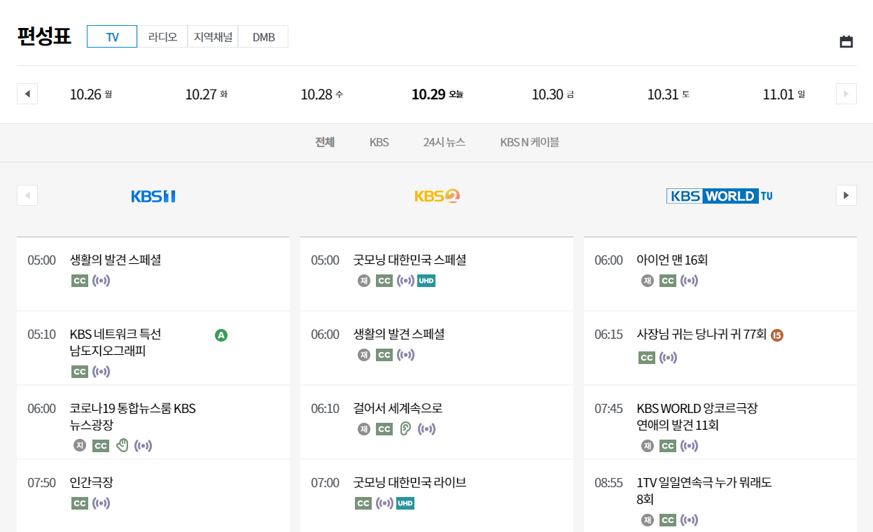
Task: Click the CC icon under 사장님 귀는 당나귀 귀
Action: (x=647, y=358)
